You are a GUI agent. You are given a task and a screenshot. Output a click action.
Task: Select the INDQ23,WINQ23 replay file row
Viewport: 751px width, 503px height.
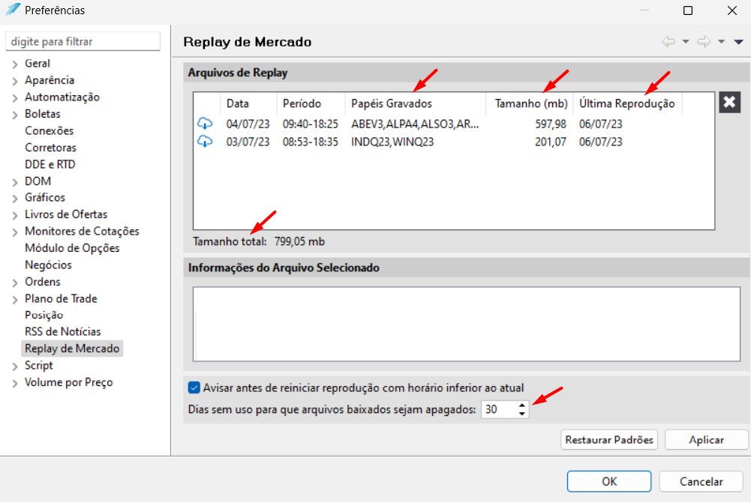454,142
